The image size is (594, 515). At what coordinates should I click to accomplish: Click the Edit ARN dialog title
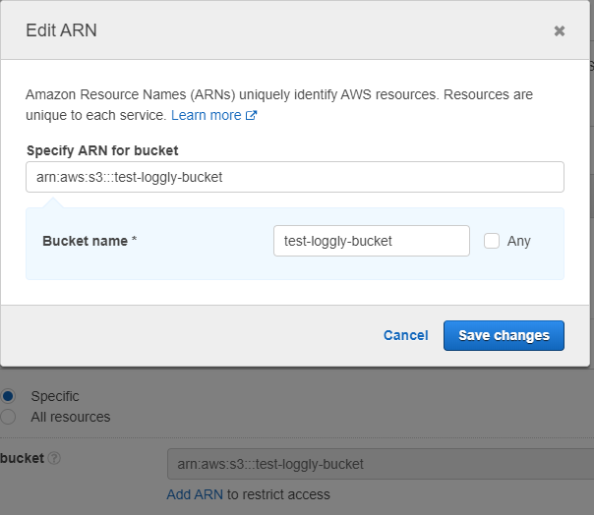tap(61, 30)
